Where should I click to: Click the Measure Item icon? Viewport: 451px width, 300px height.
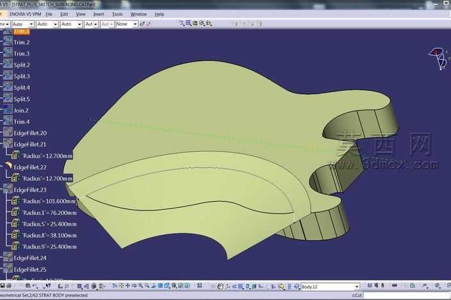point(376,285)
